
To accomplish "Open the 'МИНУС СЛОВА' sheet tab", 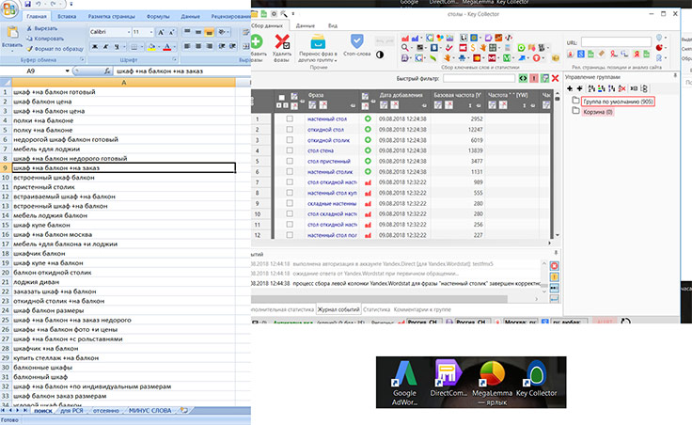I will click(149, 411).
